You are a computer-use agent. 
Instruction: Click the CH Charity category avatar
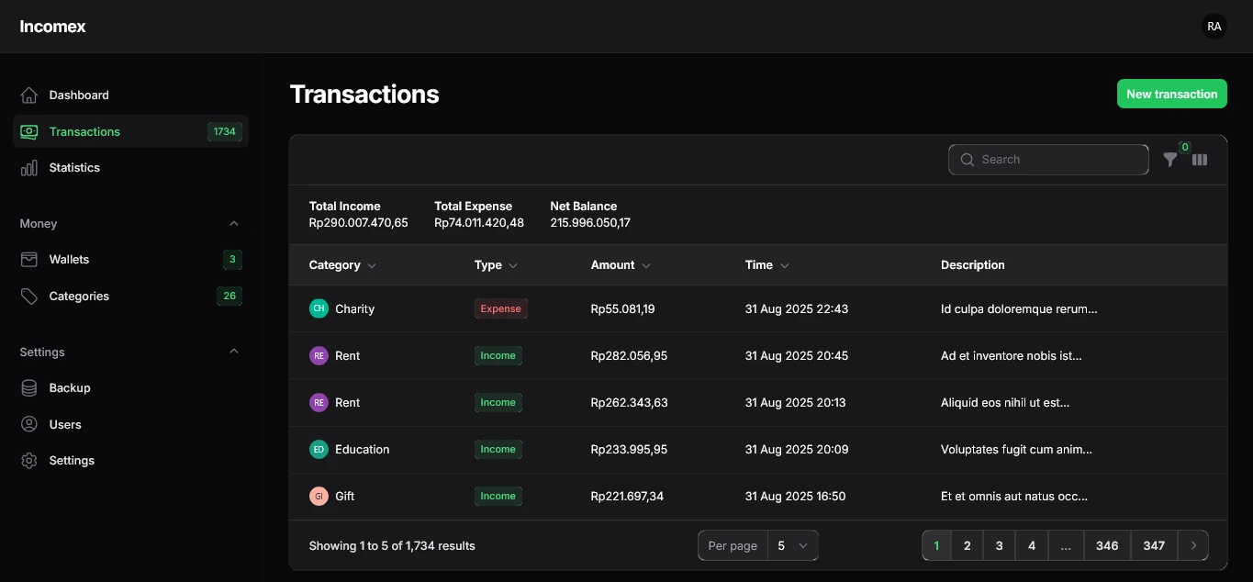pyautogui.click(x=319, y=309)
